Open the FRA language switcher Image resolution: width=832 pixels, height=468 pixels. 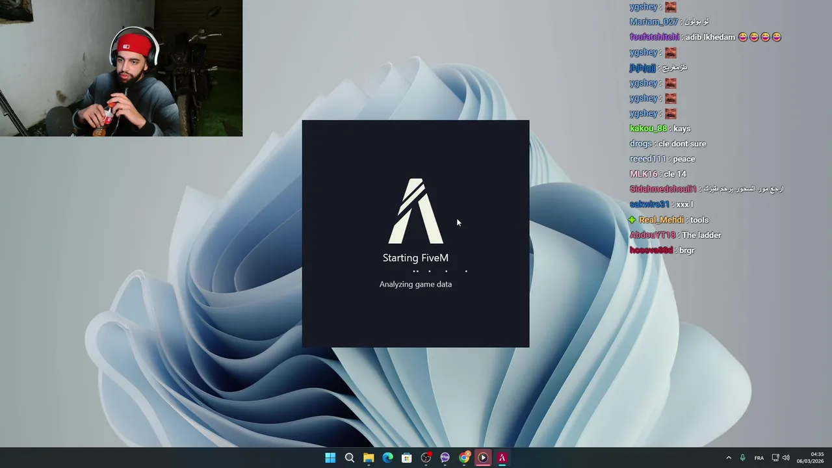[759, 458]
